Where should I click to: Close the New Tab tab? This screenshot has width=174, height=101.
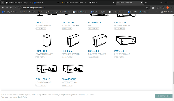coord(114,3)
